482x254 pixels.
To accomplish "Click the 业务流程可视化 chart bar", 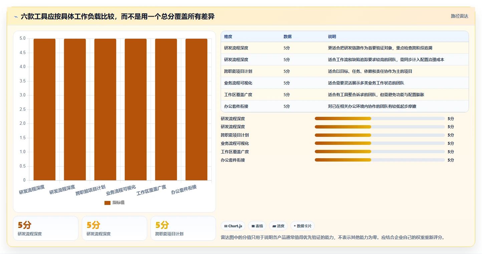I will [136, 109].
